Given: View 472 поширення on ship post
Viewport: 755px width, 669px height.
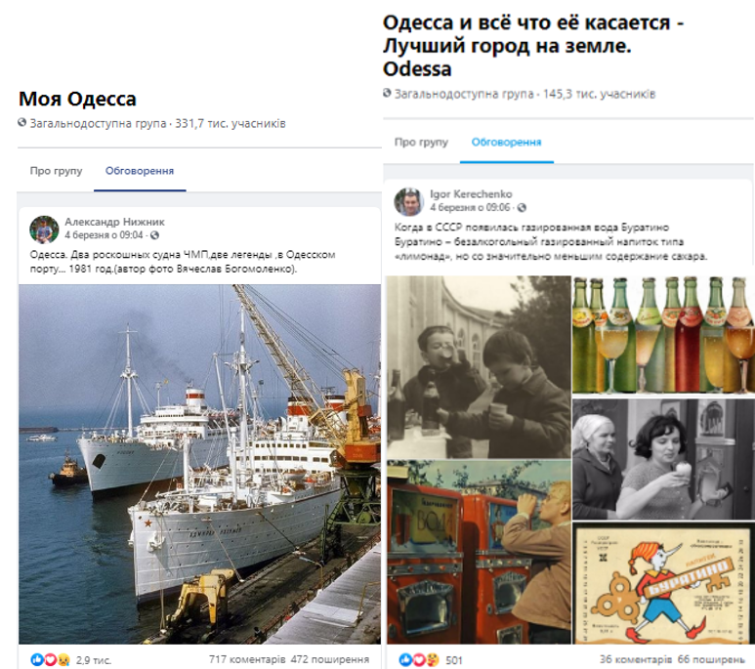Looking at the screenshot, I should point(330,659).
